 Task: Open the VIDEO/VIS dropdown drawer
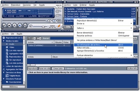point(59,8)
